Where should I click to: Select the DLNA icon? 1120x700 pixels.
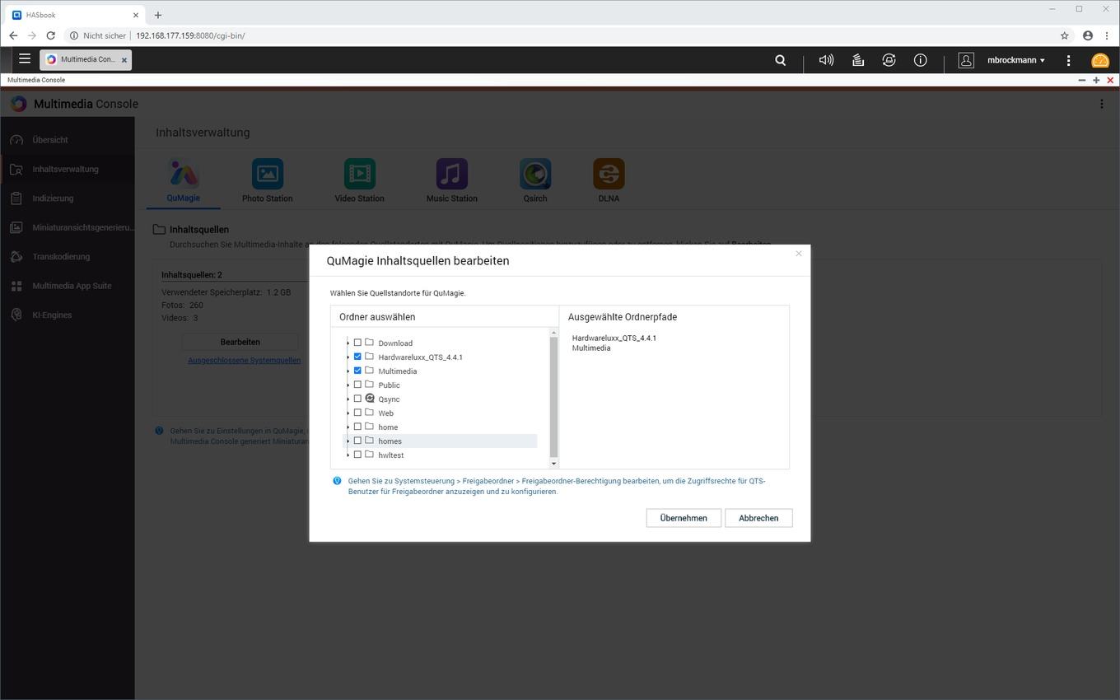[609, 174]
